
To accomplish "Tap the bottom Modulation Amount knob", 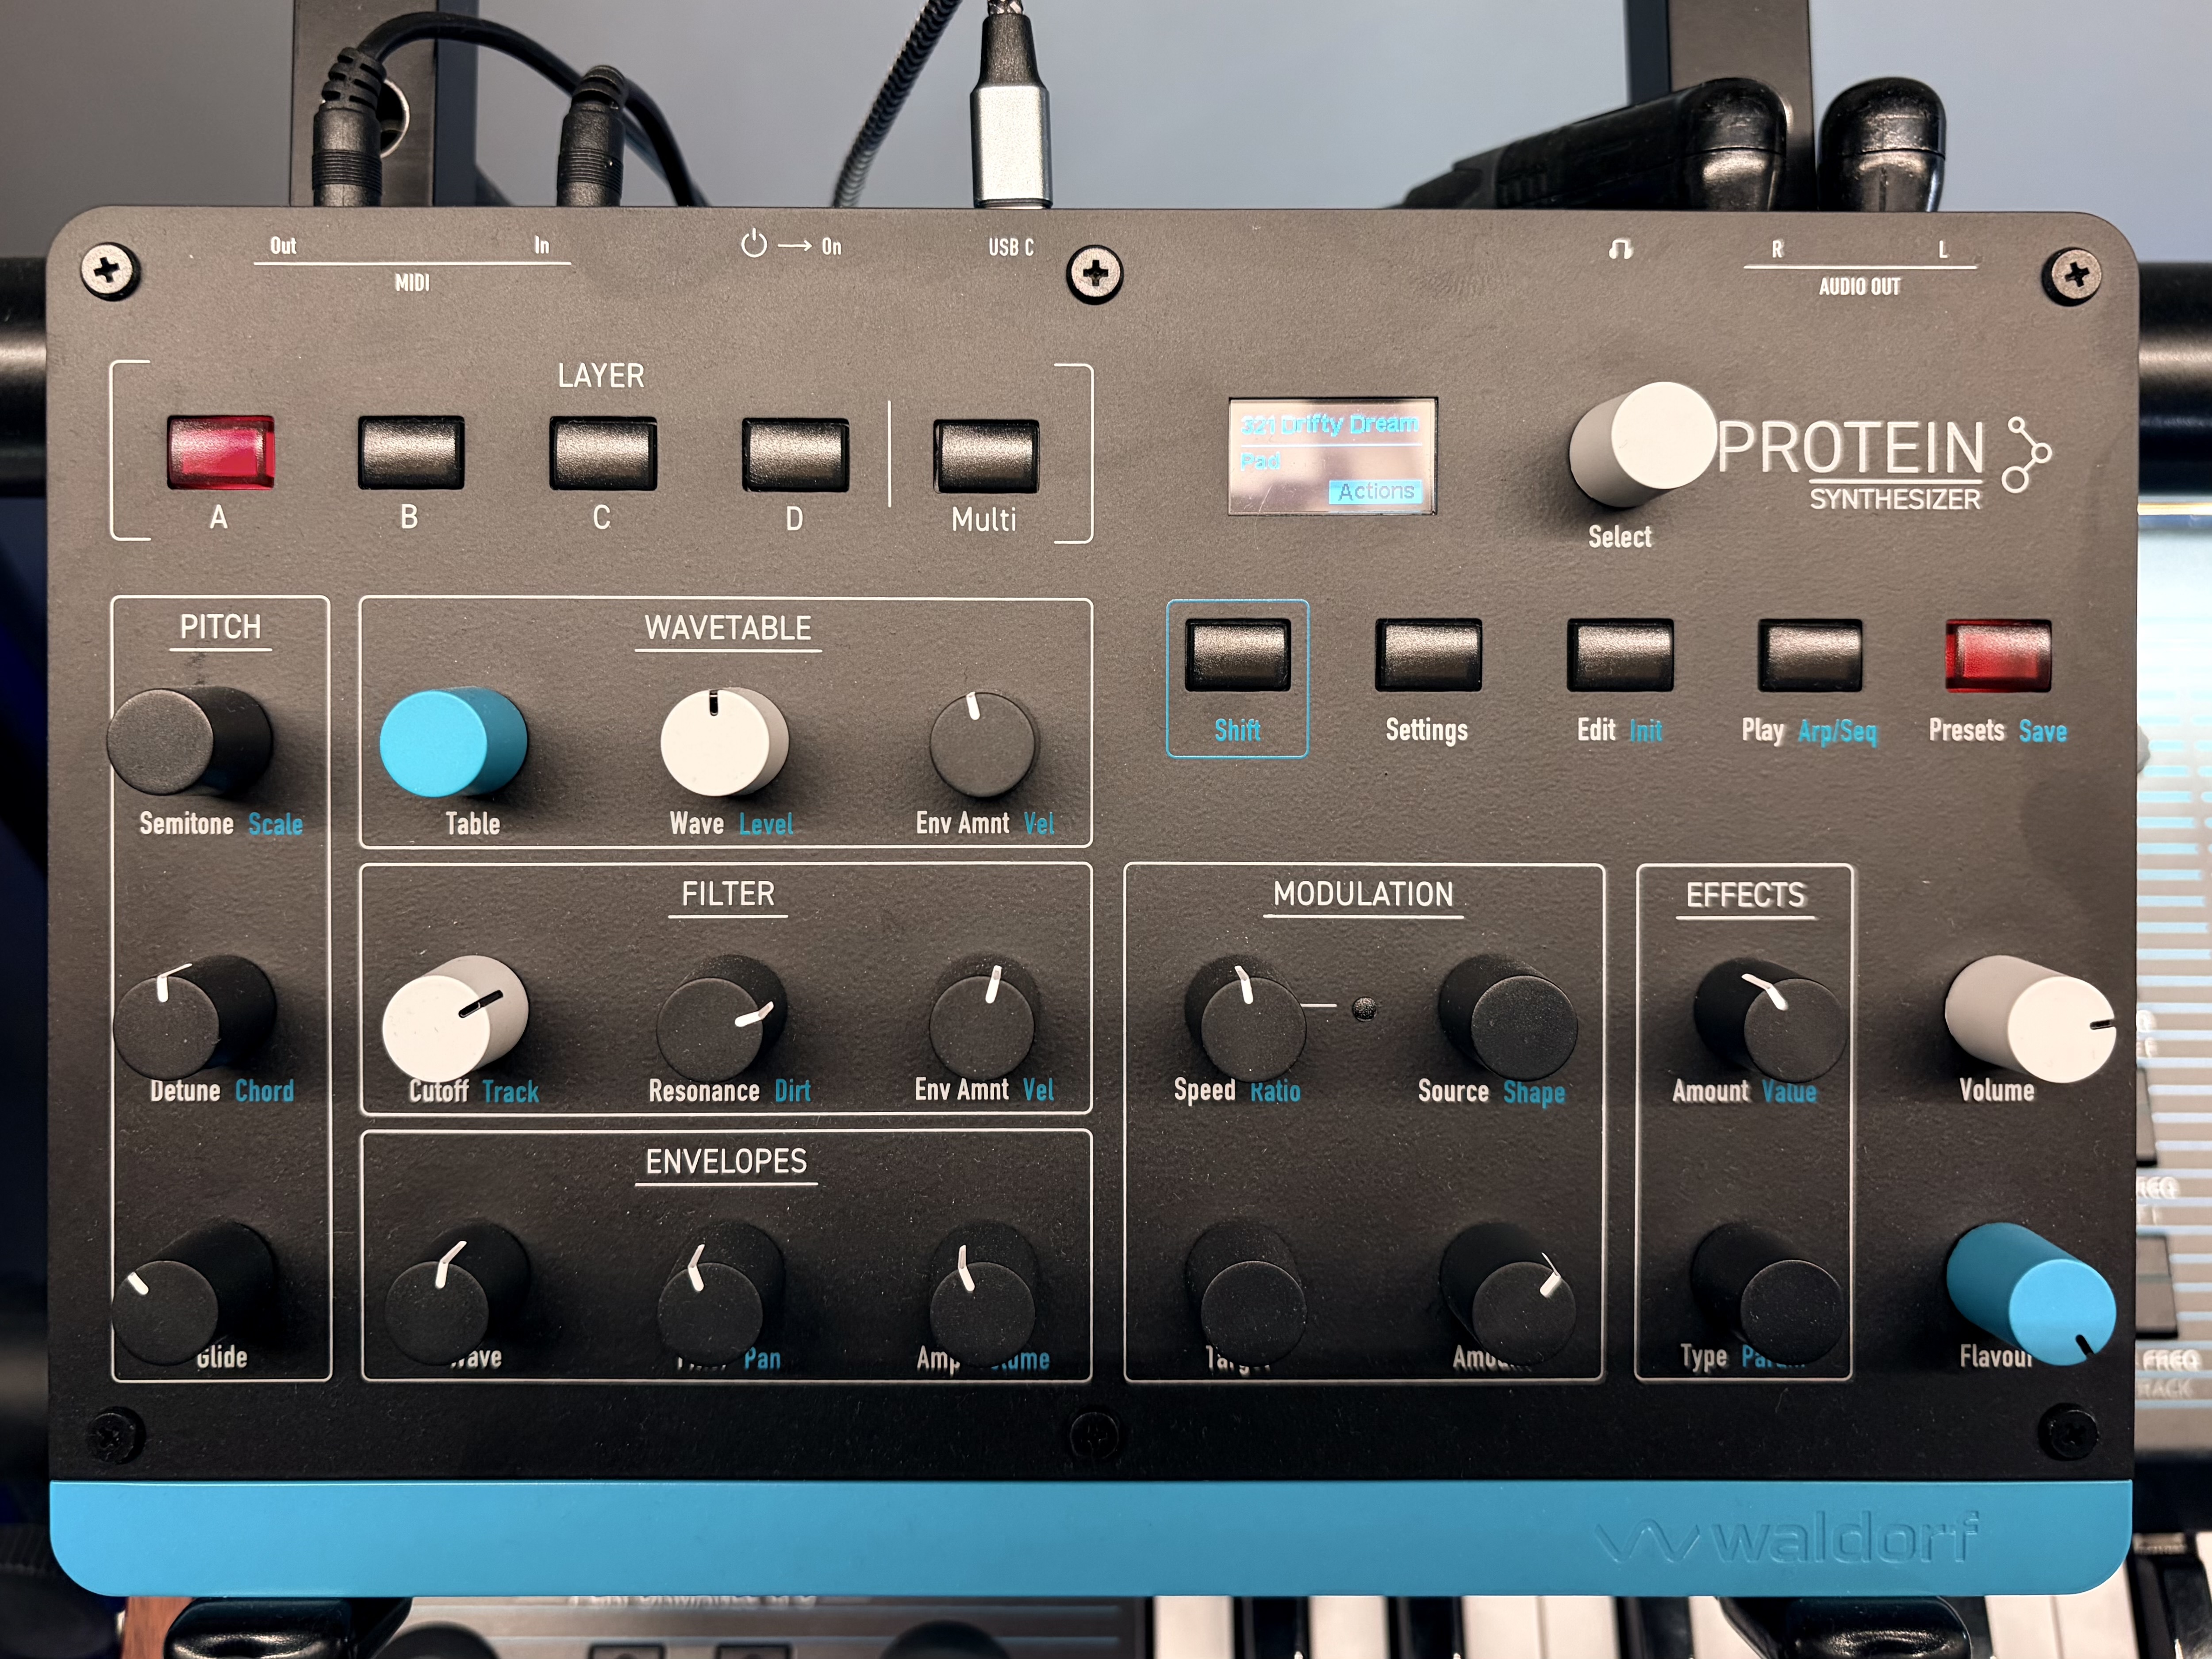I will point(1508,1294).
